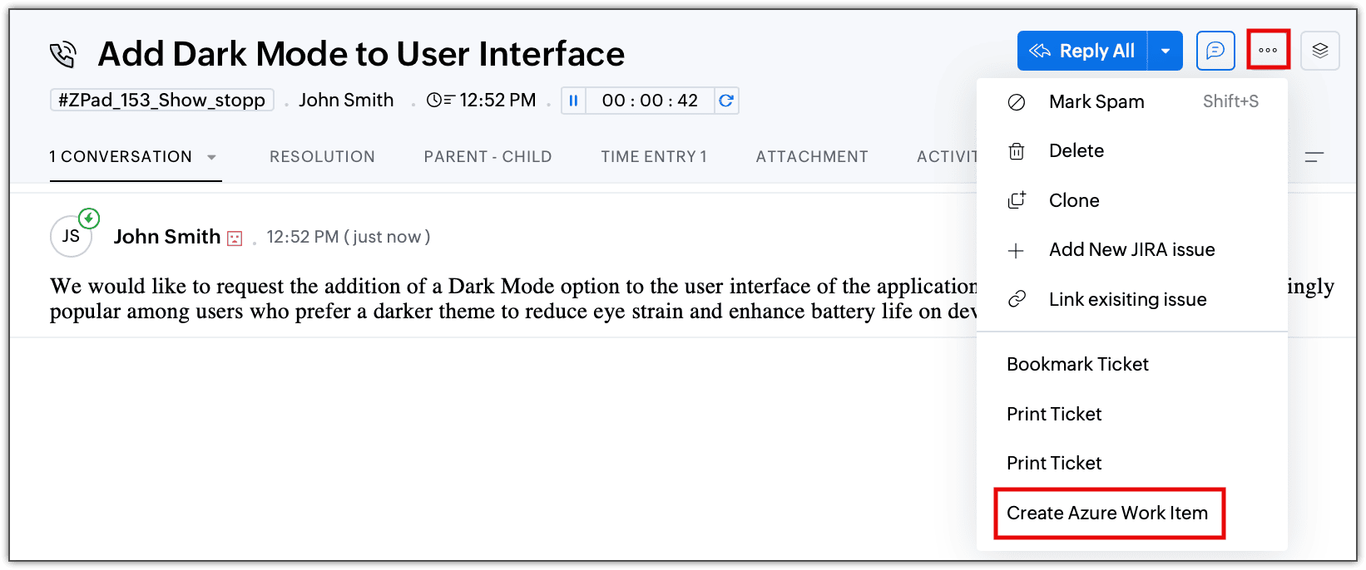Viewport: 1366px width, 570px height.
Task: Click the JS avatar thumbnail
Action: tap(72, 237)
